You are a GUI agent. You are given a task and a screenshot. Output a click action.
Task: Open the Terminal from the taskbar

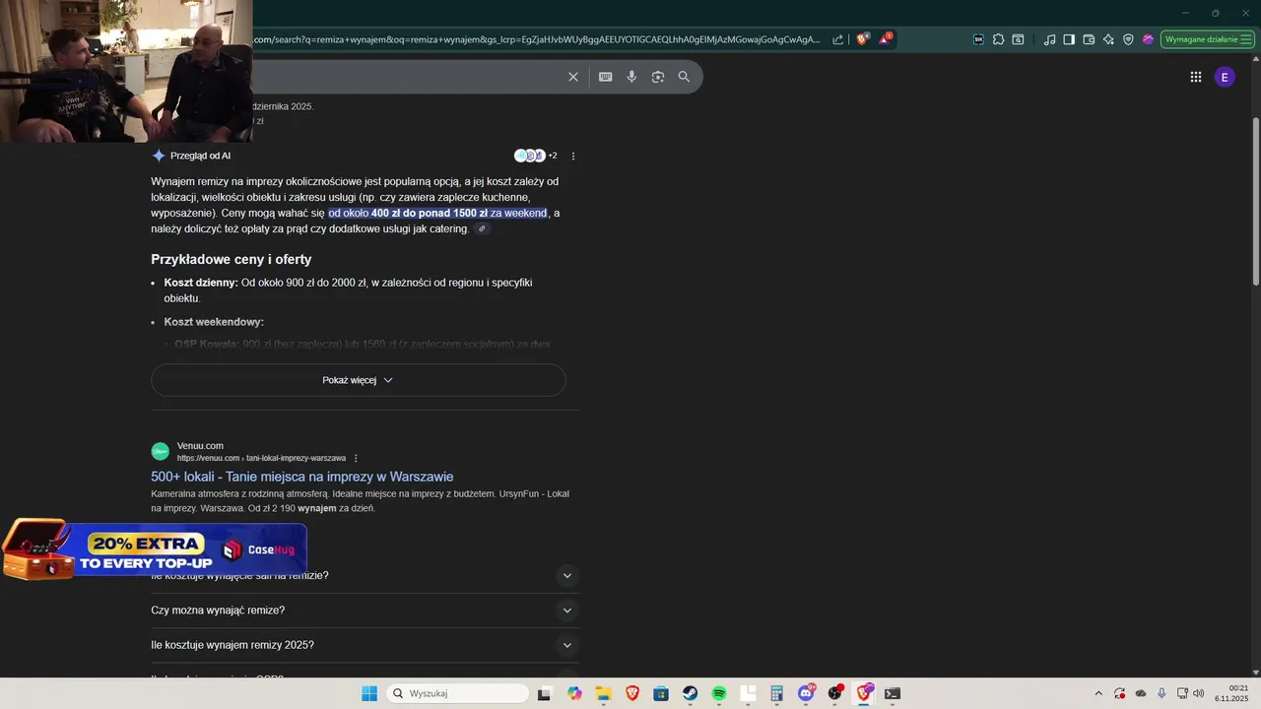(x=892, y=693)
